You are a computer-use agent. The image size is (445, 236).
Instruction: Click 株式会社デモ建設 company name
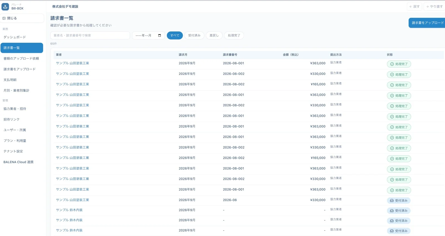(65, 6)
